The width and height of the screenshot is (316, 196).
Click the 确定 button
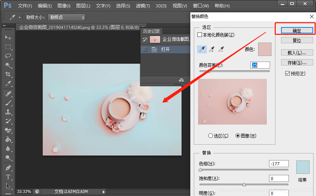click(x=297, y=31)
